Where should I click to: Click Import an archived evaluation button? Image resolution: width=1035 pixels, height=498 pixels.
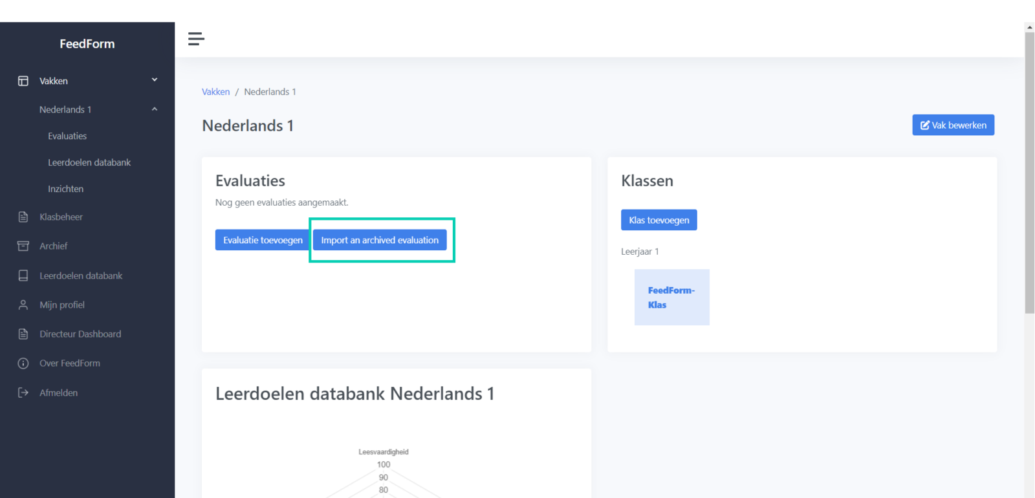click(380, 240)
